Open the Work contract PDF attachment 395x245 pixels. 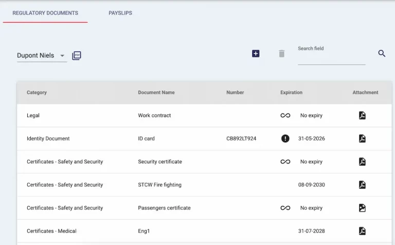[362, 116]
